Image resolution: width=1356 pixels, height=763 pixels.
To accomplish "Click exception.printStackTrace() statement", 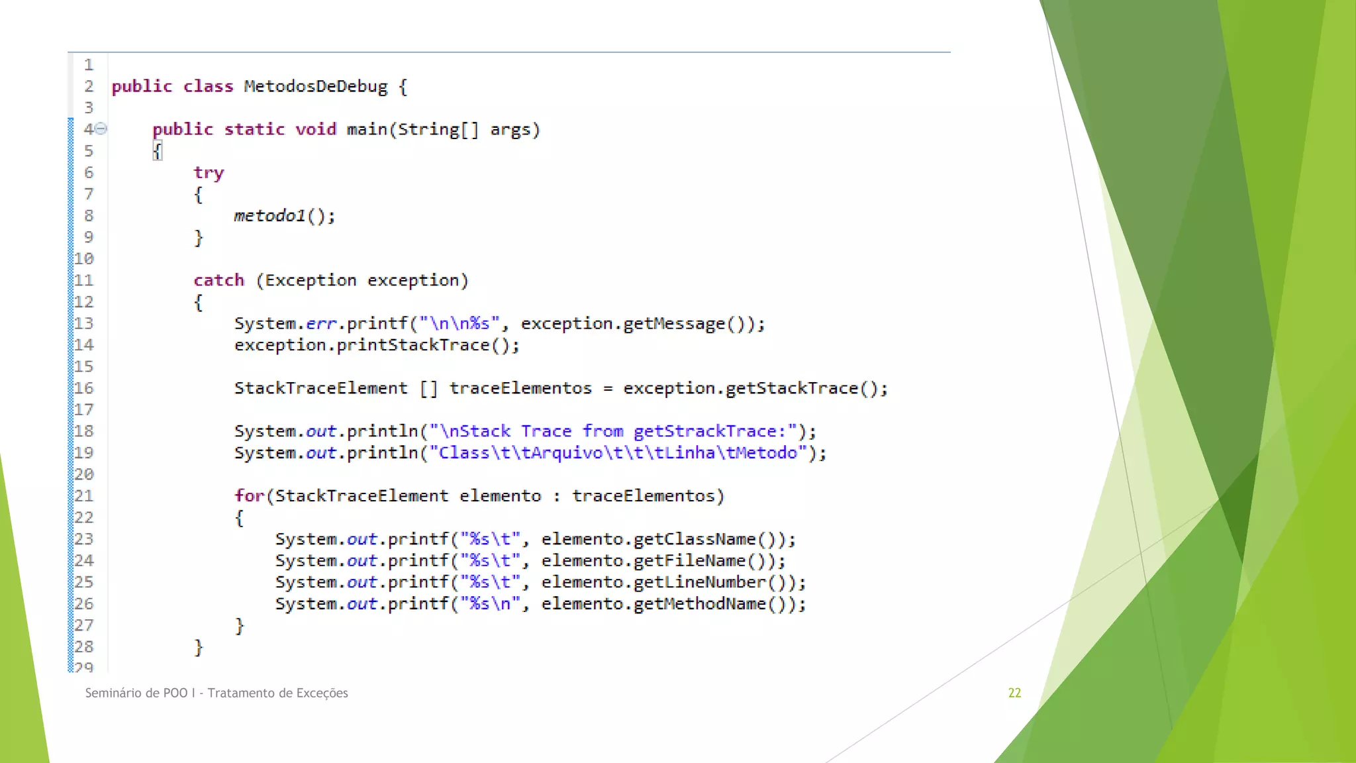I will tap(376, 345).
